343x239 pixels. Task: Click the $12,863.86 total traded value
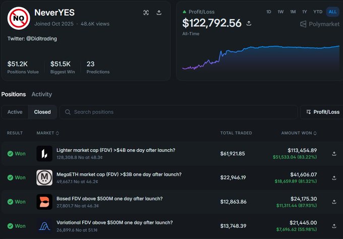point(233,202)
